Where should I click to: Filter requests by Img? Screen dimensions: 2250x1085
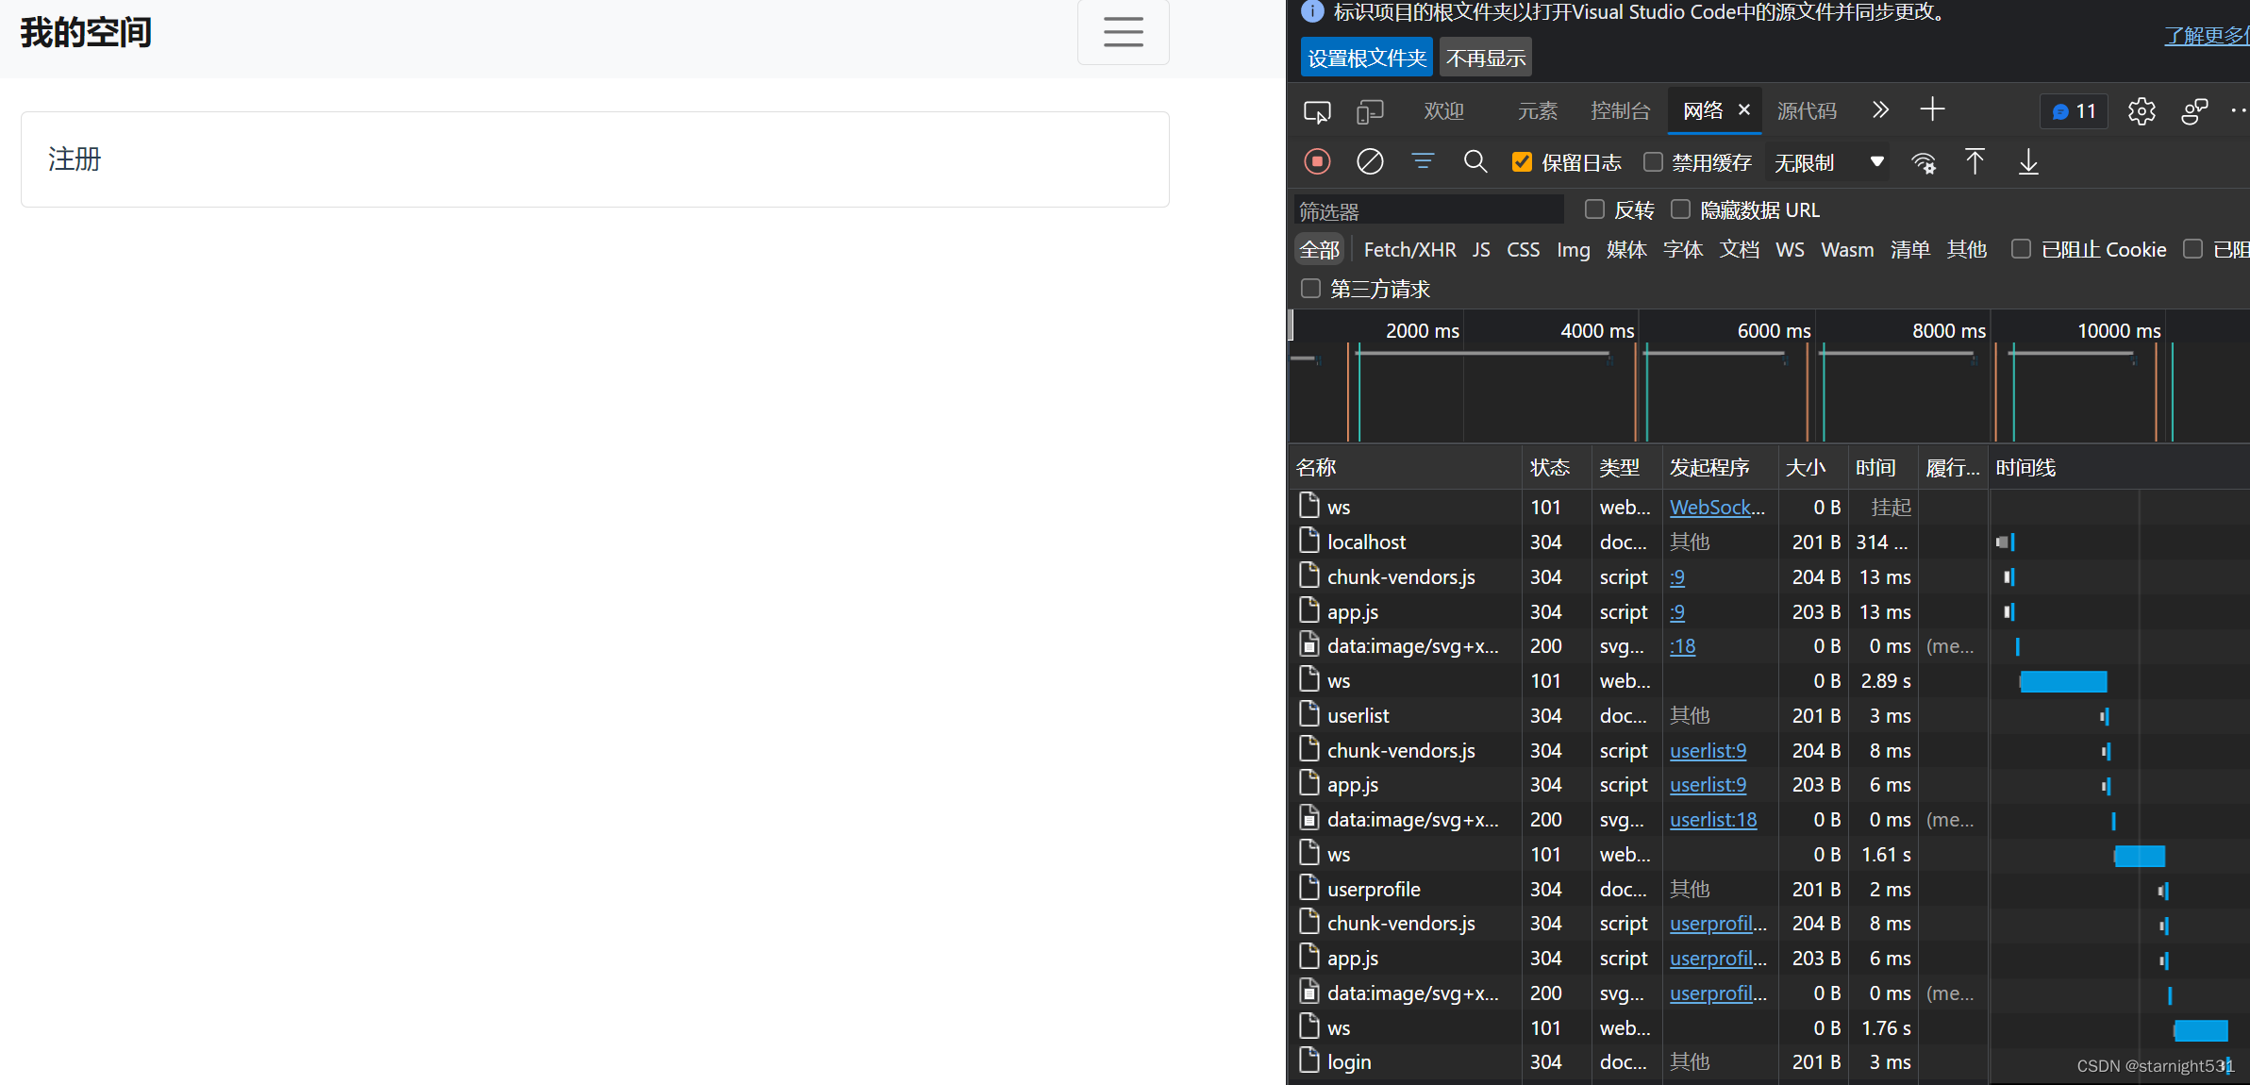click(x=1573, y=250)
